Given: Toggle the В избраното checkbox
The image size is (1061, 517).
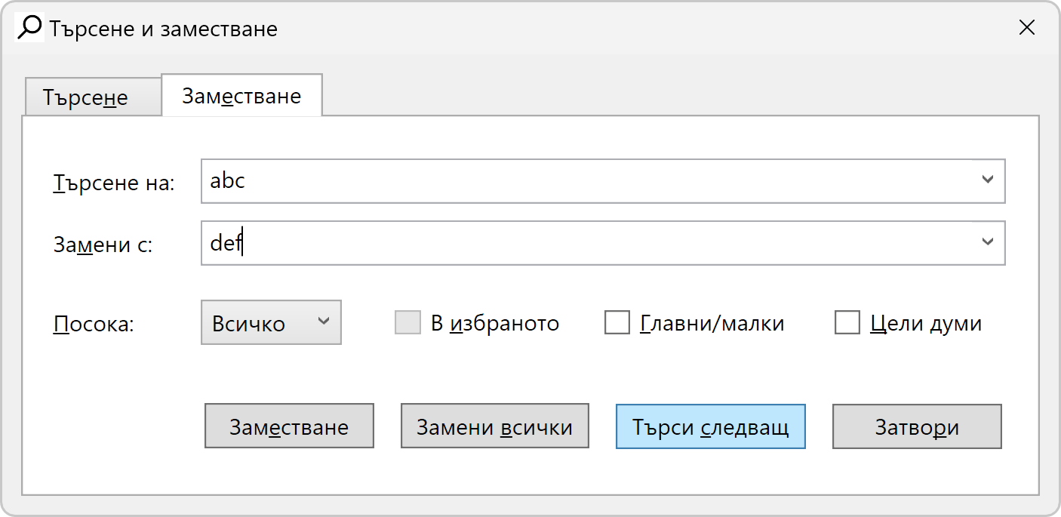Looking at the screenshot, I should [407, 323].
